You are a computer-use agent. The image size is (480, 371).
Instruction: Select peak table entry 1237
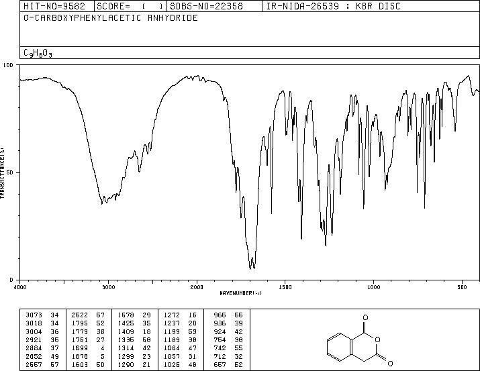pyautogui.click(x=172, y=323)
